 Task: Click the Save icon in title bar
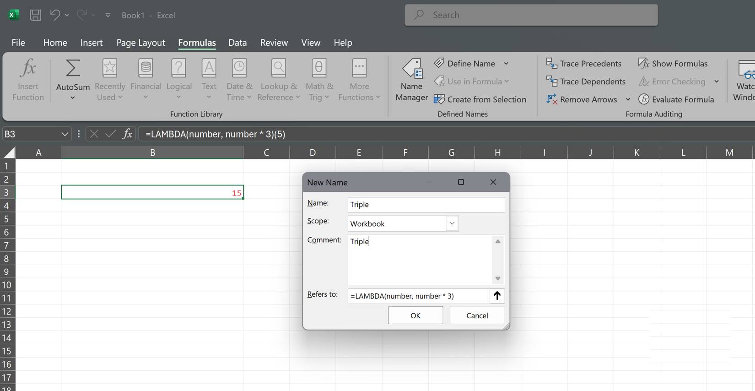click(x=35, y=15)
